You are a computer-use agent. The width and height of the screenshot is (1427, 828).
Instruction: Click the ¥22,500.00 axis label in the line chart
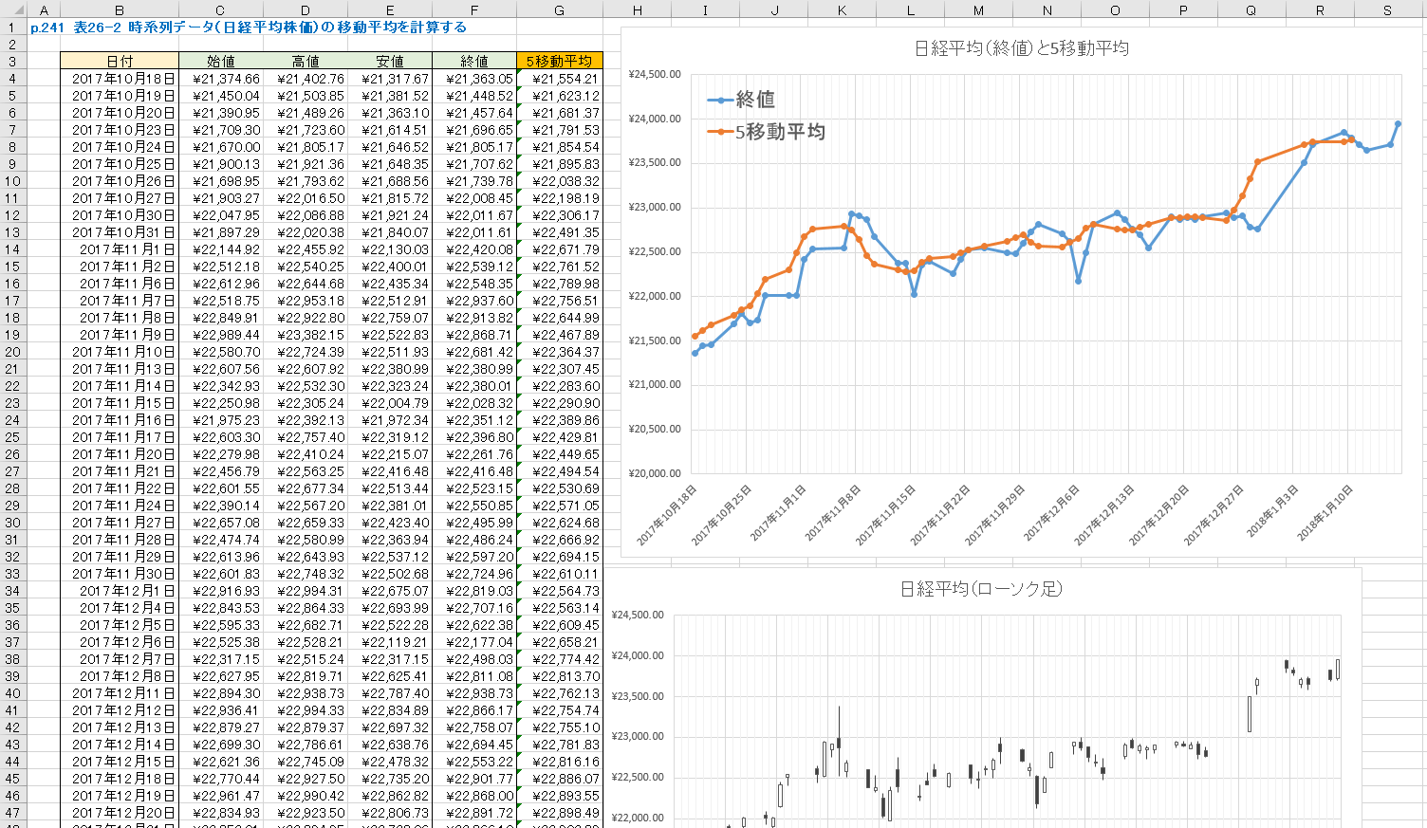pos(655,251)
